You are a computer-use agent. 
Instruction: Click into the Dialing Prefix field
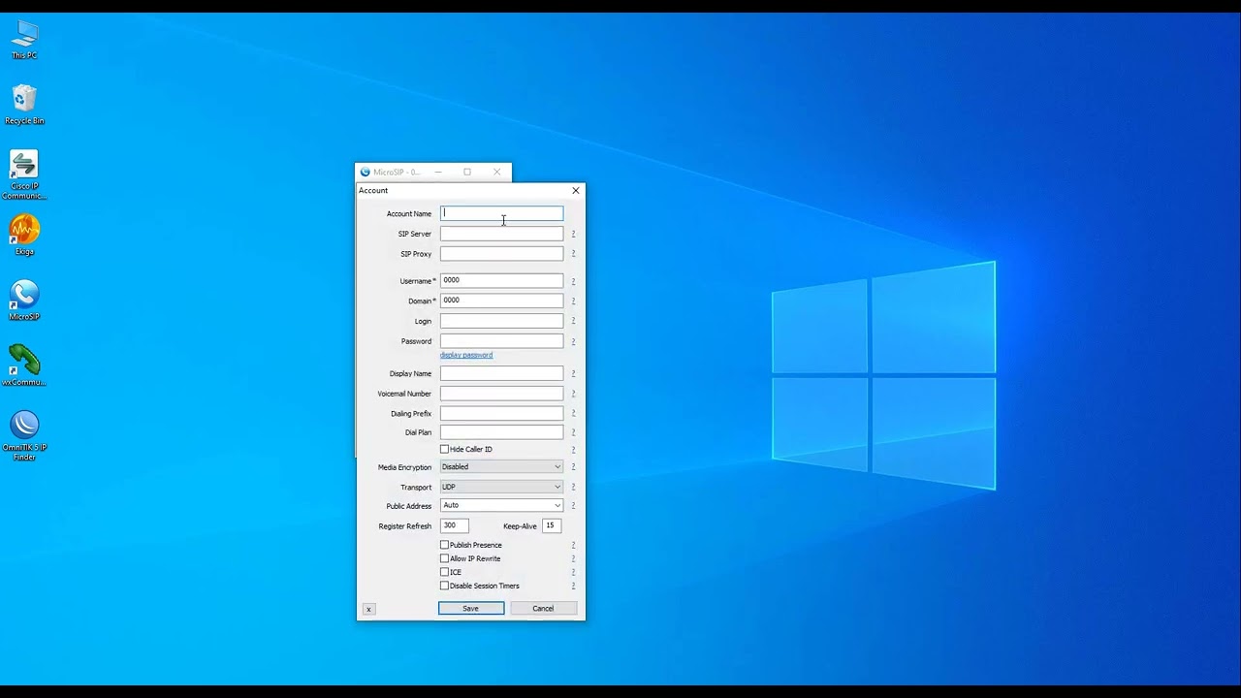(x=501, y=413)
